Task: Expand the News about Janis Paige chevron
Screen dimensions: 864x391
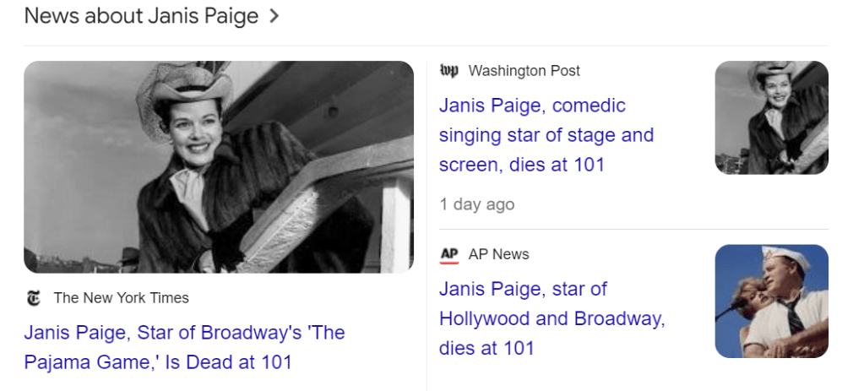Action: 273,16
